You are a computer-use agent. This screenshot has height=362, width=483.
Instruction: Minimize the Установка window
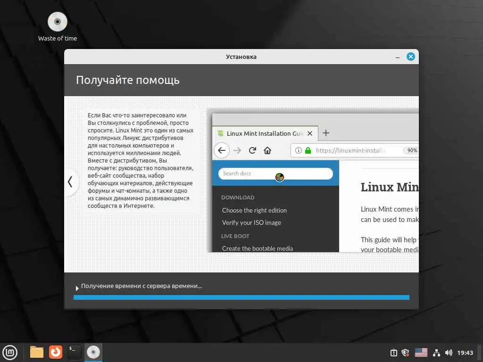[397, 57]
